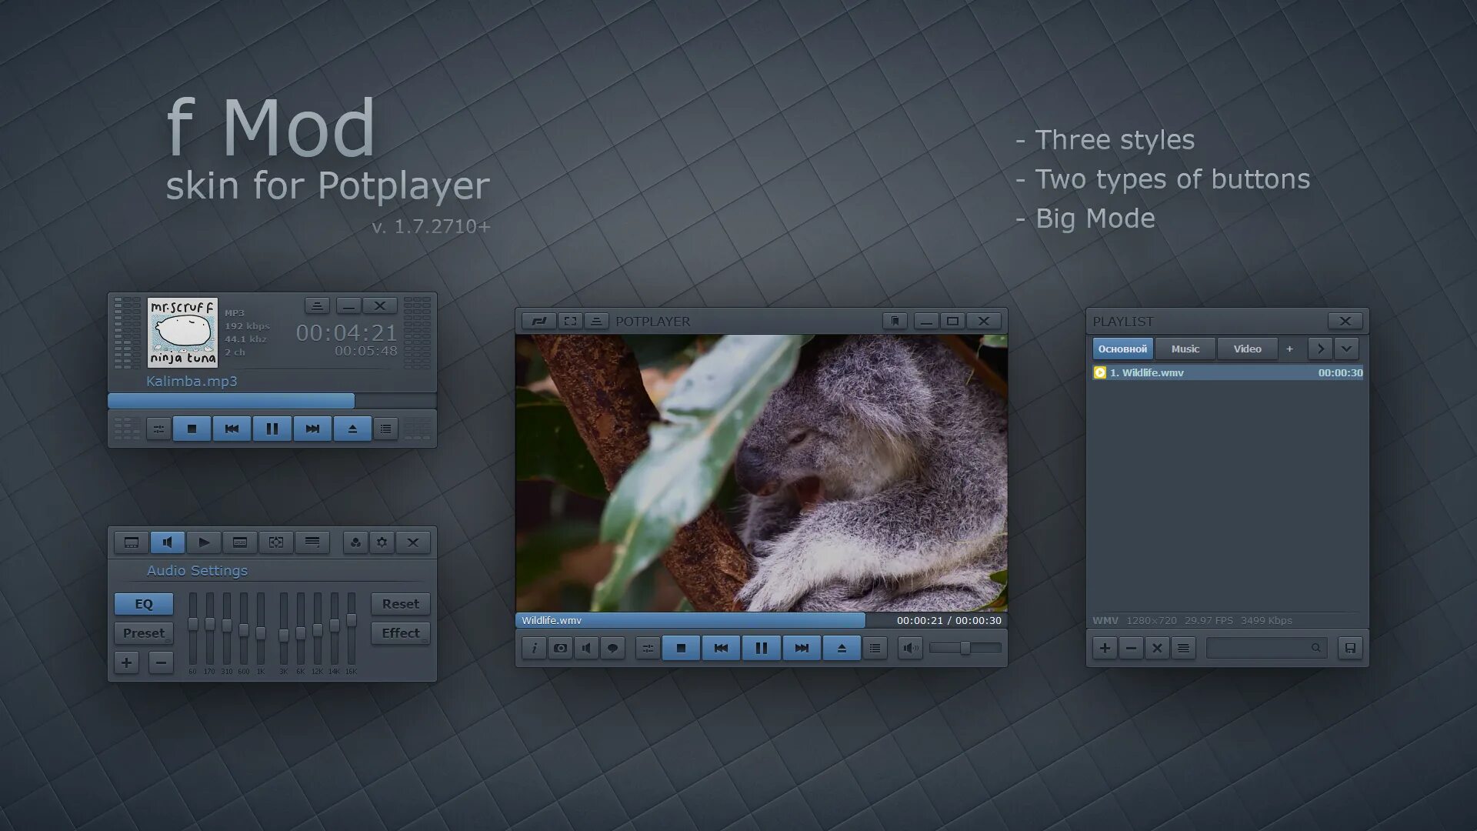
Task: Expand the Effect dropdown
Action: tap(401, 633)
